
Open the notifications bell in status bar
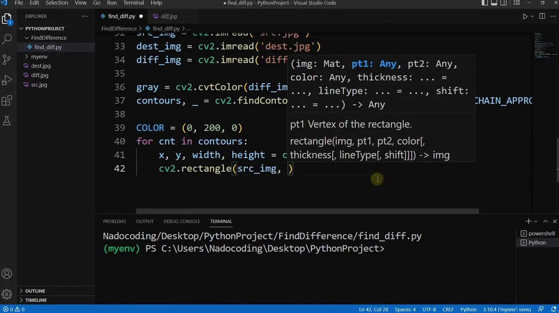click(x=553, y=309)
